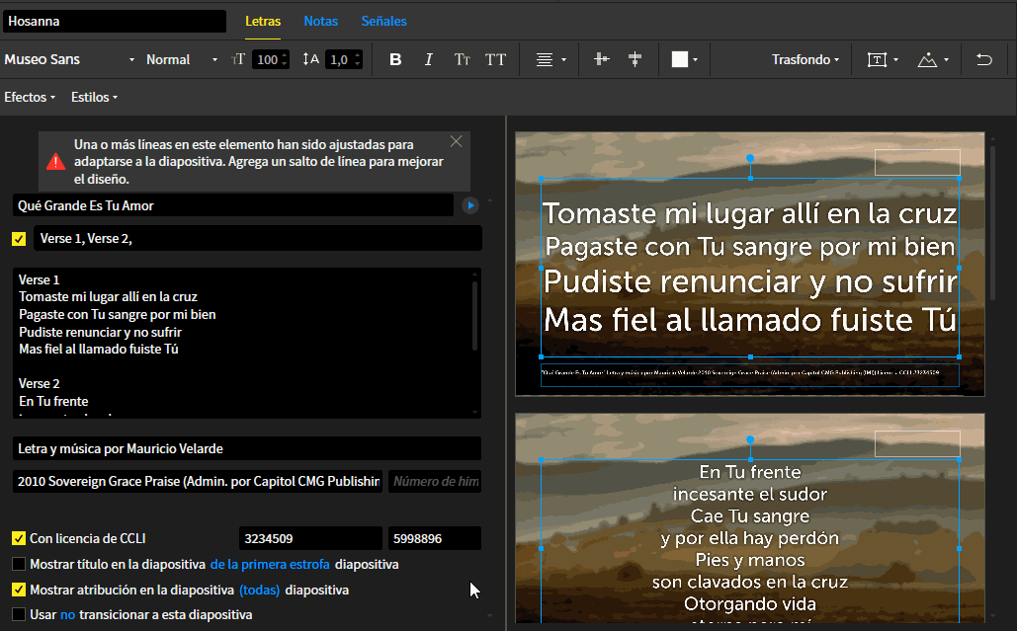Edit the 2010 Sovereign Grace Praise copyright field
The image size is (1017, 631).
pos(198,481)
